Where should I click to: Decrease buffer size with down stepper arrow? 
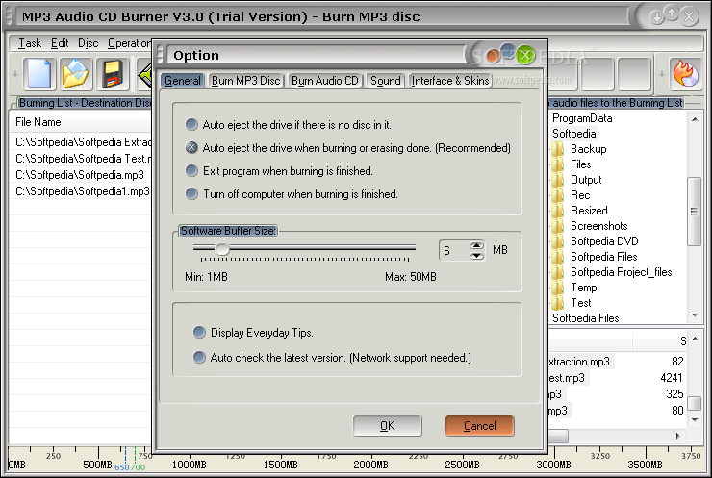476,255
